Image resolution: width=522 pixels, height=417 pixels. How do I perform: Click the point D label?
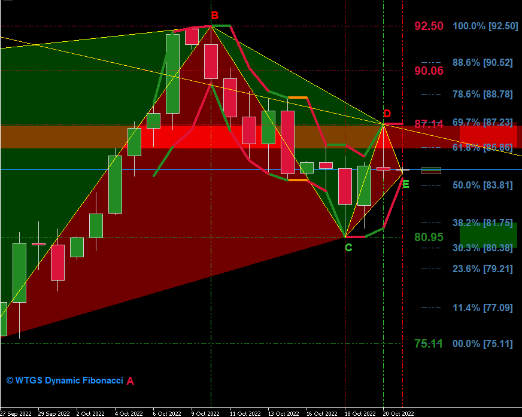[x=387, y=114]
